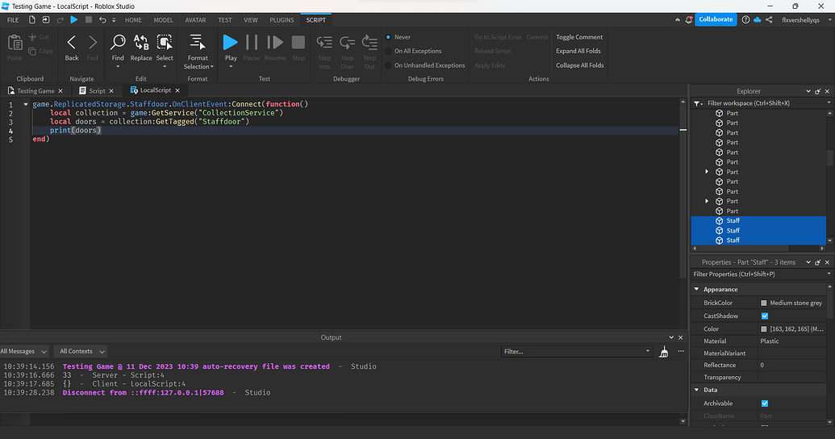Image resolution: width=835 pixels, height=439 pixels.
Task: Clear output with the broom icon
Action: (663, 352)
